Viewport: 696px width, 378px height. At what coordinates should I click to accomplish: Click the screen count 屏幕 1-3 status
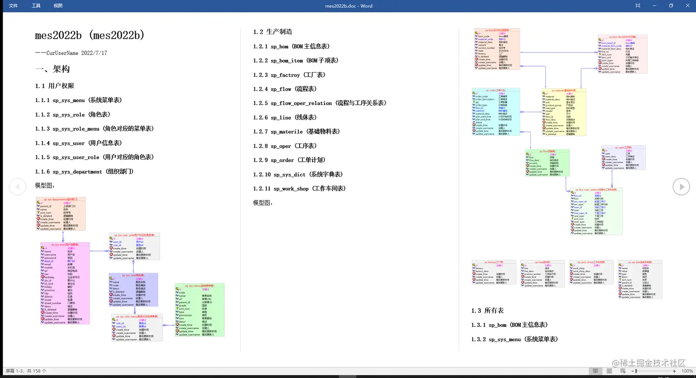coord(26,371)
